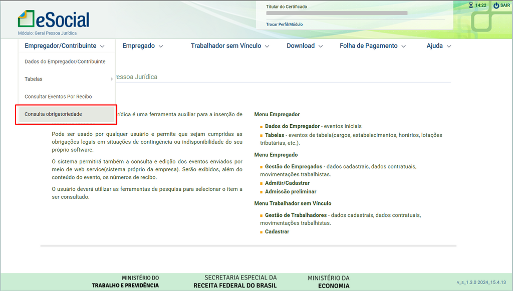The image size is (513, 291).
Task: Click the session timer hourglass icon
Action: pos(471,6)
